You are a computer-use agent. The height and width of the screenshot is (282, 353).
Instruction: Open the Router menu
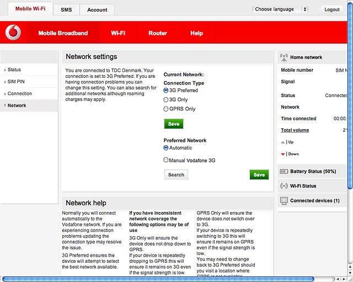158,33
